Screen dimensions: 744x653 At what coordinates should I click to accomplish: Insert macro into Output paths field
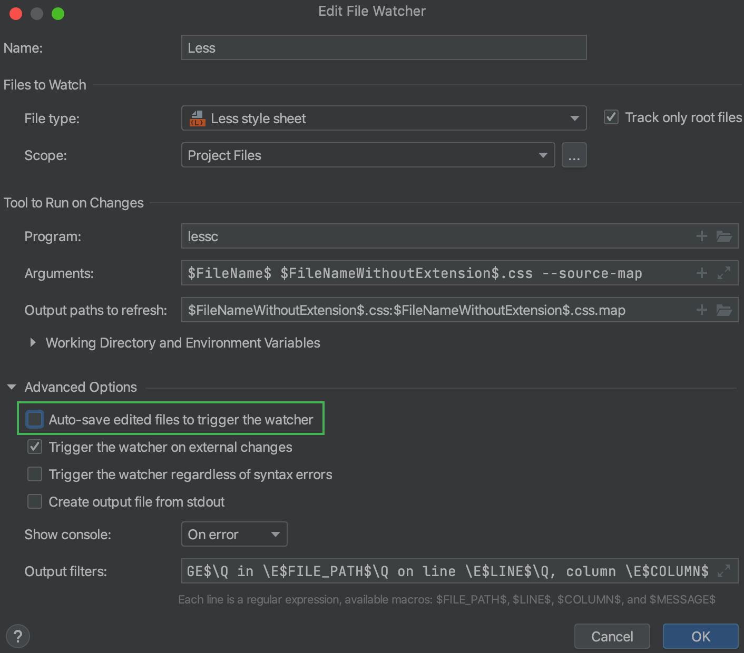tap(701, 310)
